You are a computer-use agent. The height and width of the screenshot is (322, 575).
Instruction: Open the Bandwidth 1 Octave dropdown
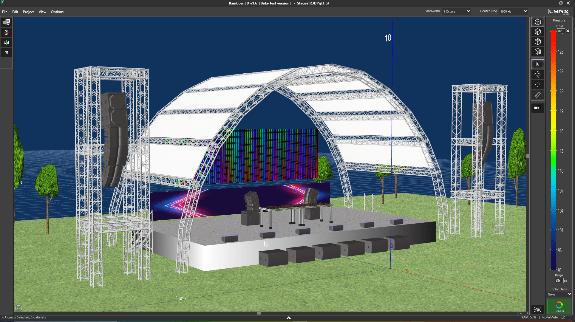click(x=456, y=11)
